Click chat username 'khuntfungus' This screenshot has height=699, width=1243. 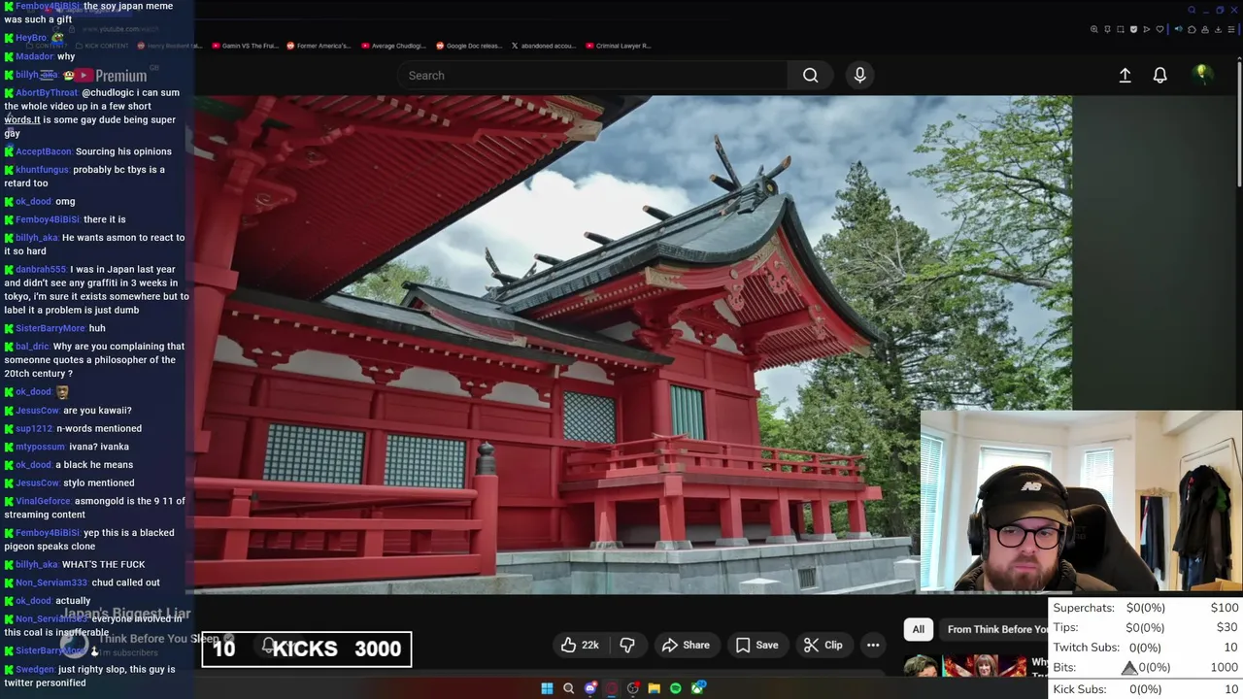click(x=43, y=169)
